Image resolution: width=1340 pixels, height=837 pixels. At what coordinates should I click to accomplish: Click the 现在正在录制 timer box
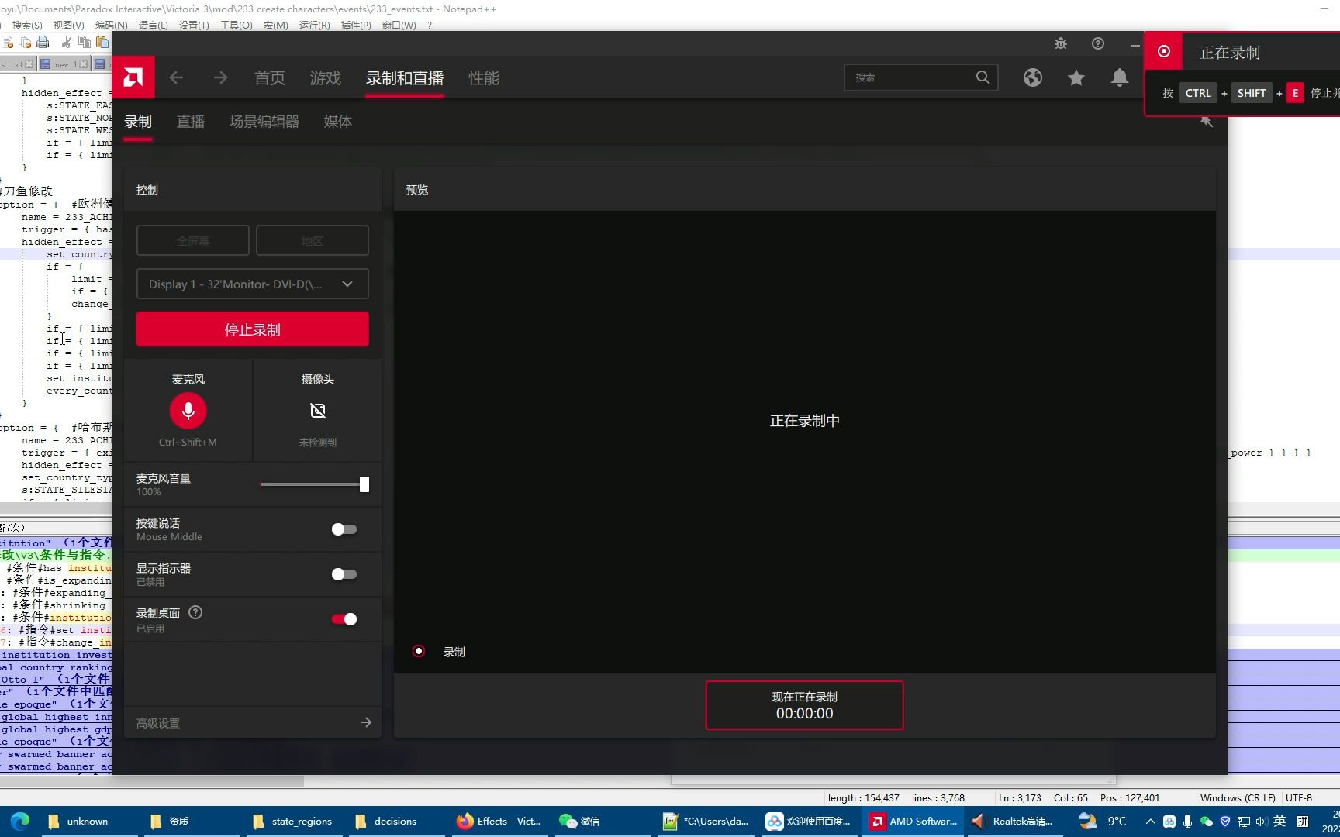(x=804, y=705)
